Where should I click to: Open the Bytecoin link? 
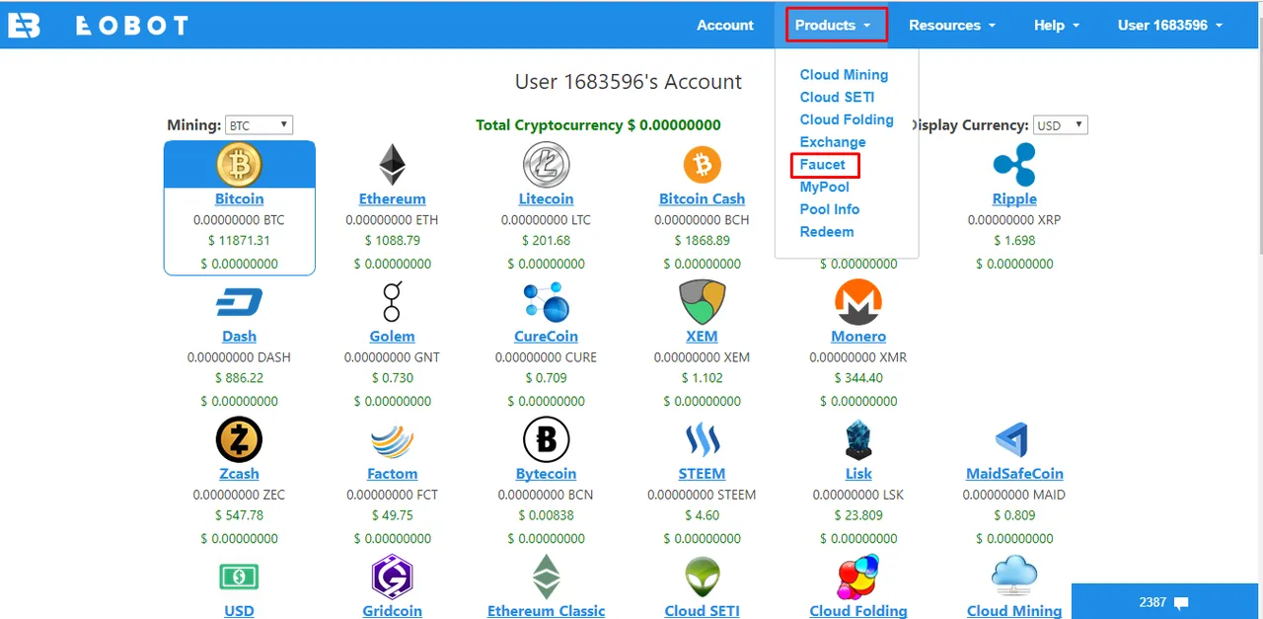[x=546, y=473]
